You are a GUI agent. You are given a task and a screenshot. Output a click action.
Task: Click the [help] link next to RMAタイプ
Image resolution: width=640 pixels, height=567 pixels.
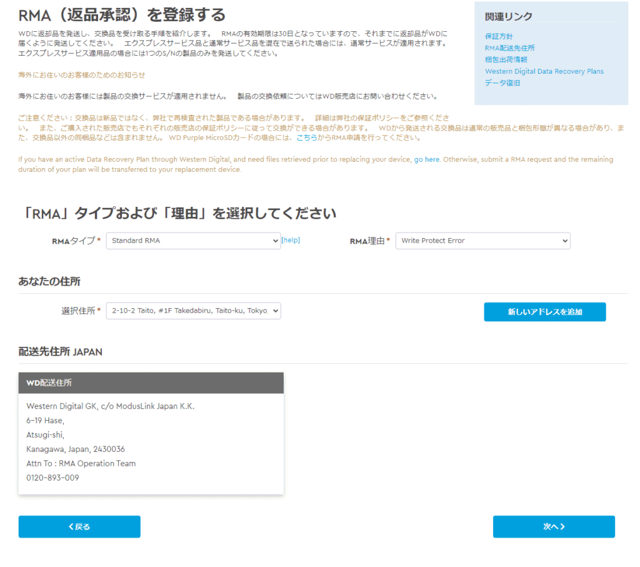291,240
